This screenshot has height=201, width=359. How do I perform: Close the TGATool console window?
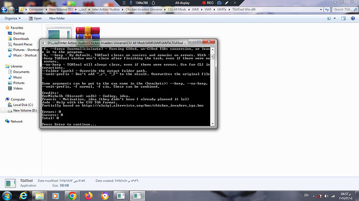point(209,42)
